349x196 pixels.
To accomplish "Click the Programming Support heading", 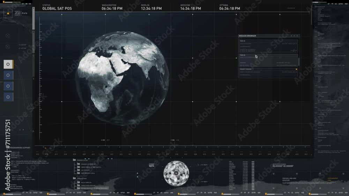I will click(x=20, y=148).
